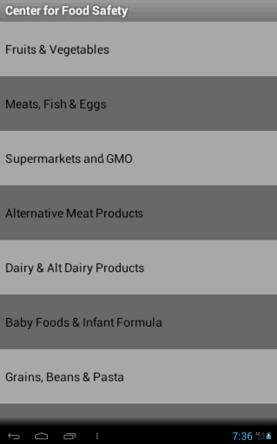Tap the 3G signal strength icon
Image resolution: width=277 pixels, height=444 pixels.
pos(260,436)
